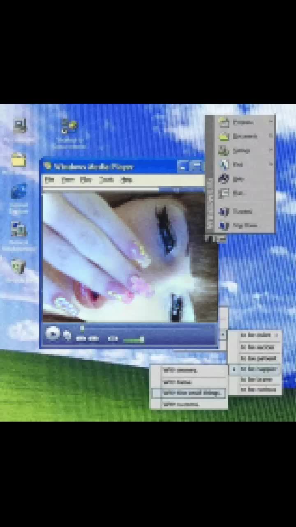The width and height of the screenshot is (296, 527).
Task: Open the Network Neighborhood desktop icon
Action: (19, 230)
